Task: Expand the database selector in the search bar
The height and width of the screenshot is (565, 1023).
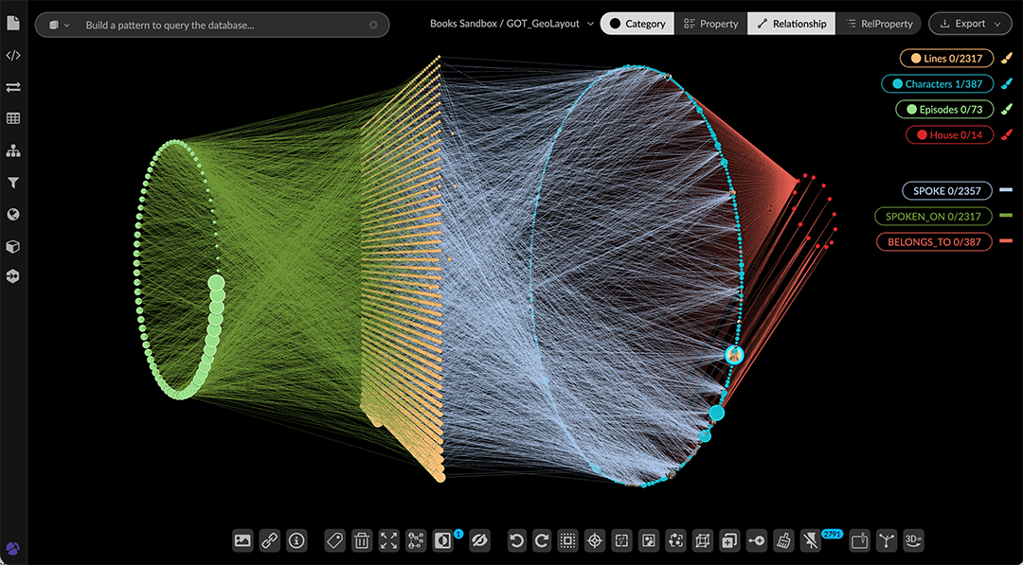Action: point(59,25)
